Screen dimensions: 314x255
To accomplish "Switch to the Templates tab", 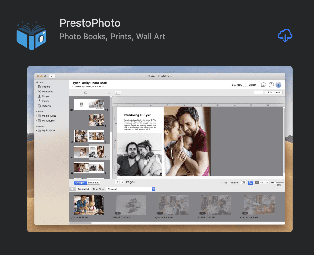I will coord(93,182).
